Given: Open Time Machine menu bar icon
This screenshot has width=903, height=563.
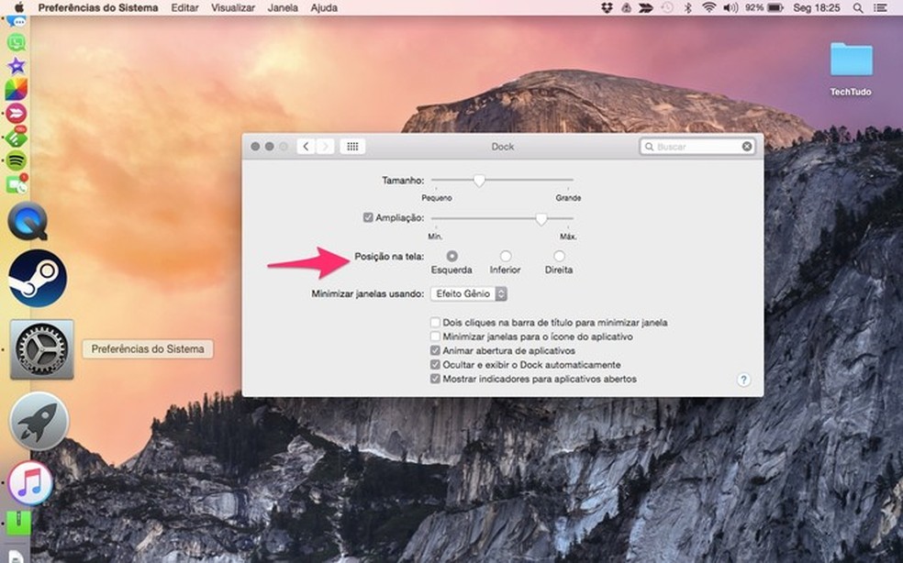Looking at the screenshot, I should (667, 7).
